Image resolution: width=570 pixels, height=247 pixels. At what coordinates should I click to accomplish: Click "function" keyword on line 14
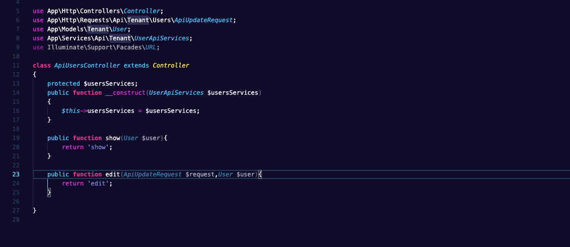click(x=87, y=93)
